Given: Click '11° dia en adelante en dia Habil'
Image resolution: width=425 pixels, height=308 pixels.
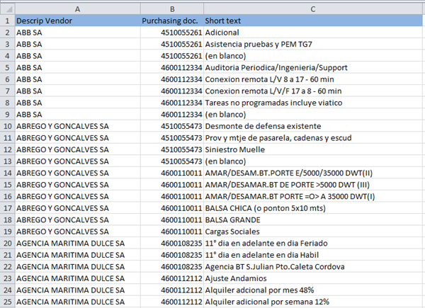Looking at the screenshot, I should click(313, 255).
